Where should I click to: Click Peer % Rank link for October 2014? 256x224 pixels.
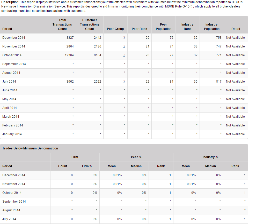coord(170,193)
